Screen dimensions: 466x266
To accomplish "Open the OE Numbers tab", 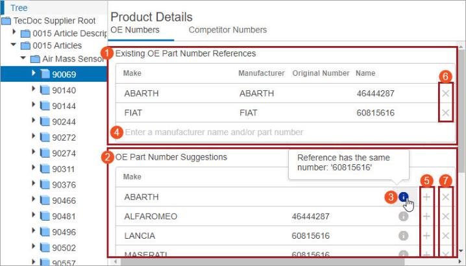I will (135, 30).
